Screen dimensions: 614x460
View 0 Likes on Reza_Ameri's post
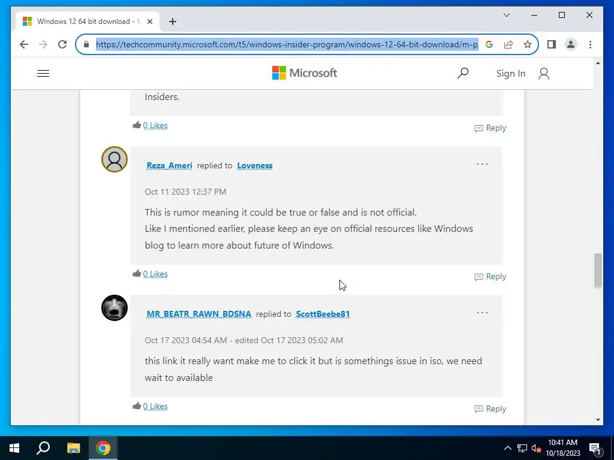coord(155,274)
